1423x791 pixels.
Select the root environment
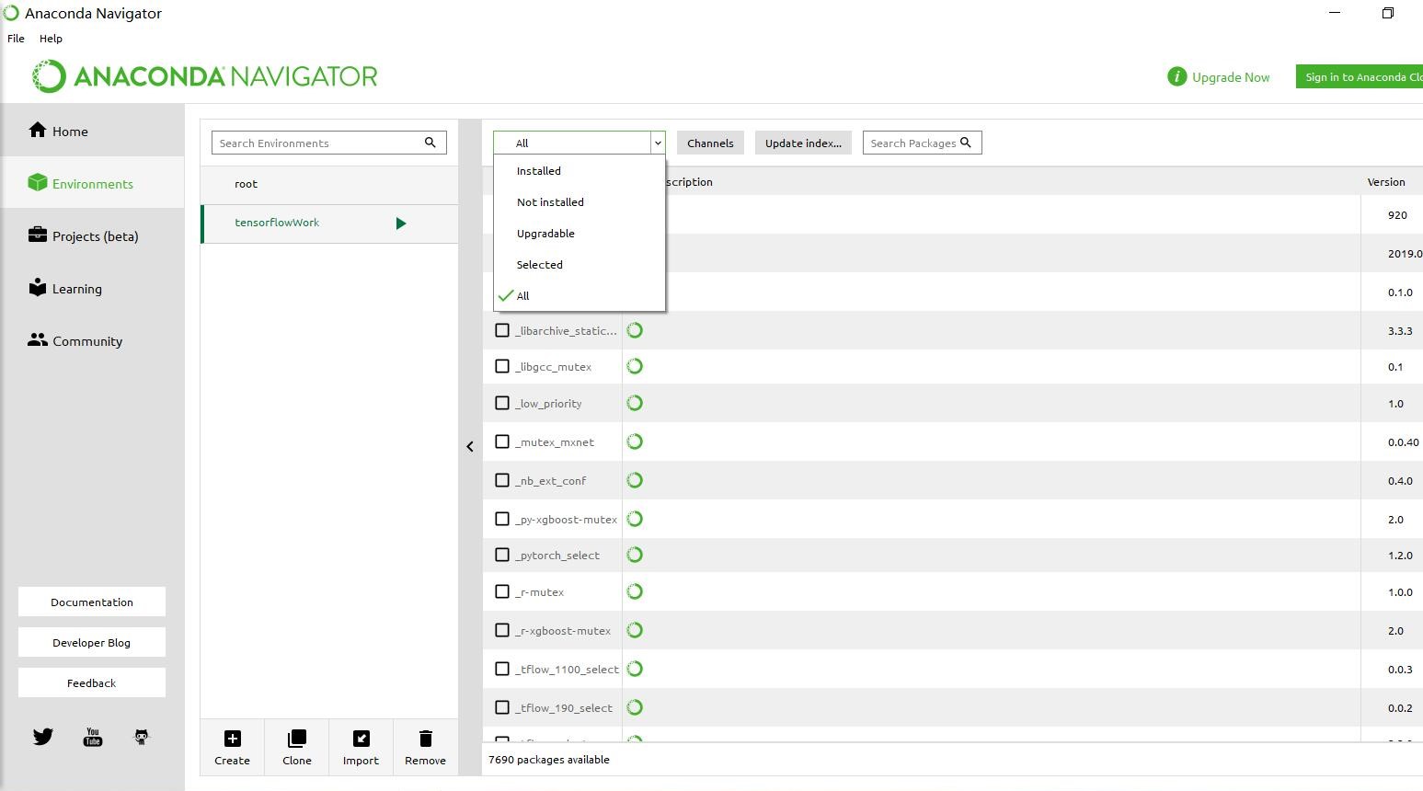click(x=329, y=184)
